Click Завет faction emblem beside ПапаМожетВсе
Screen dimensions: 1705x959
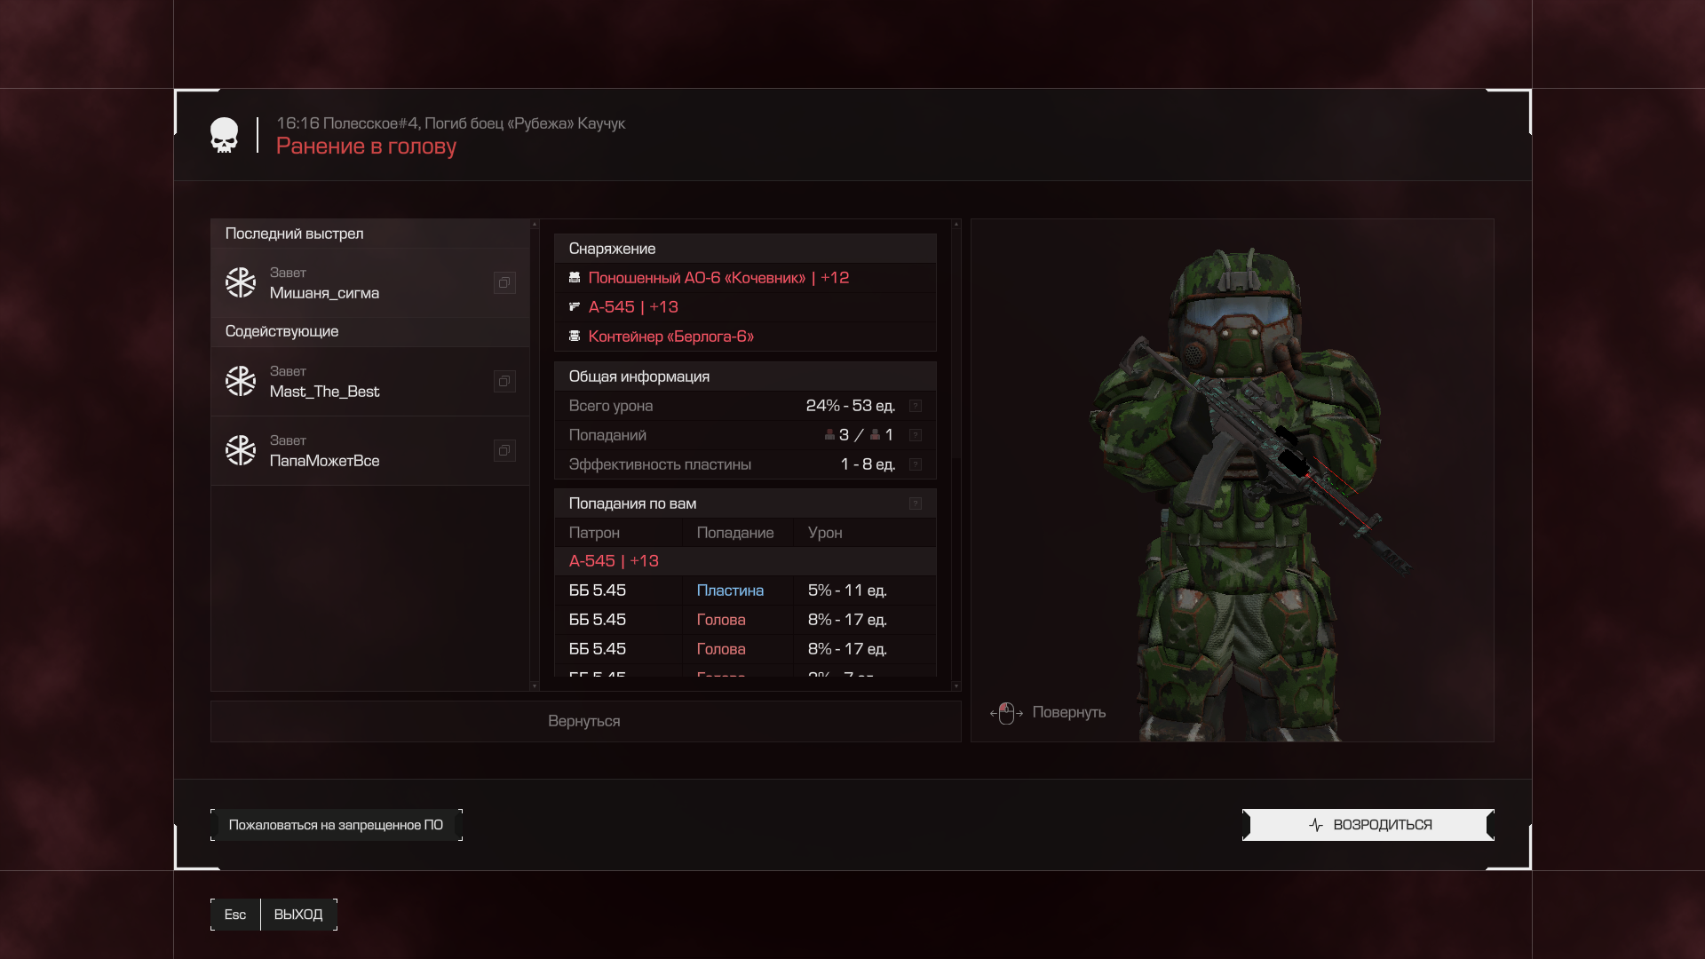(x=240, y=450)
